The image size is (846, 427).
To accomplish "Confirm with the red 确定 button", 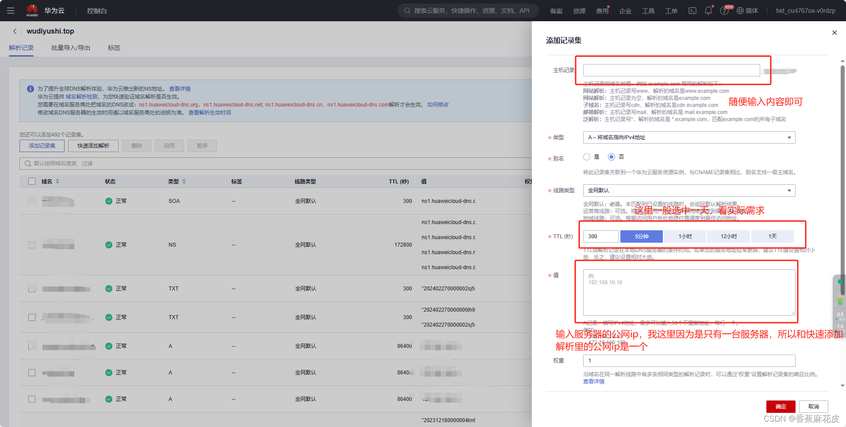I will pyautogui.click(x=781, y=407).
